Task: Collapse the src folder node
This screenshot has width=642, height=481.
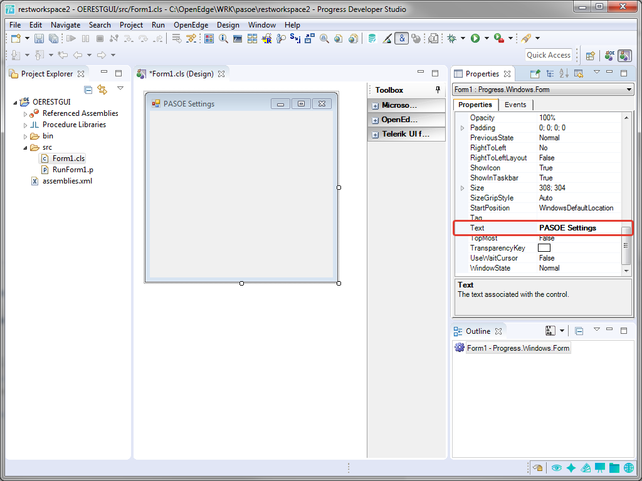Action: 25,148
